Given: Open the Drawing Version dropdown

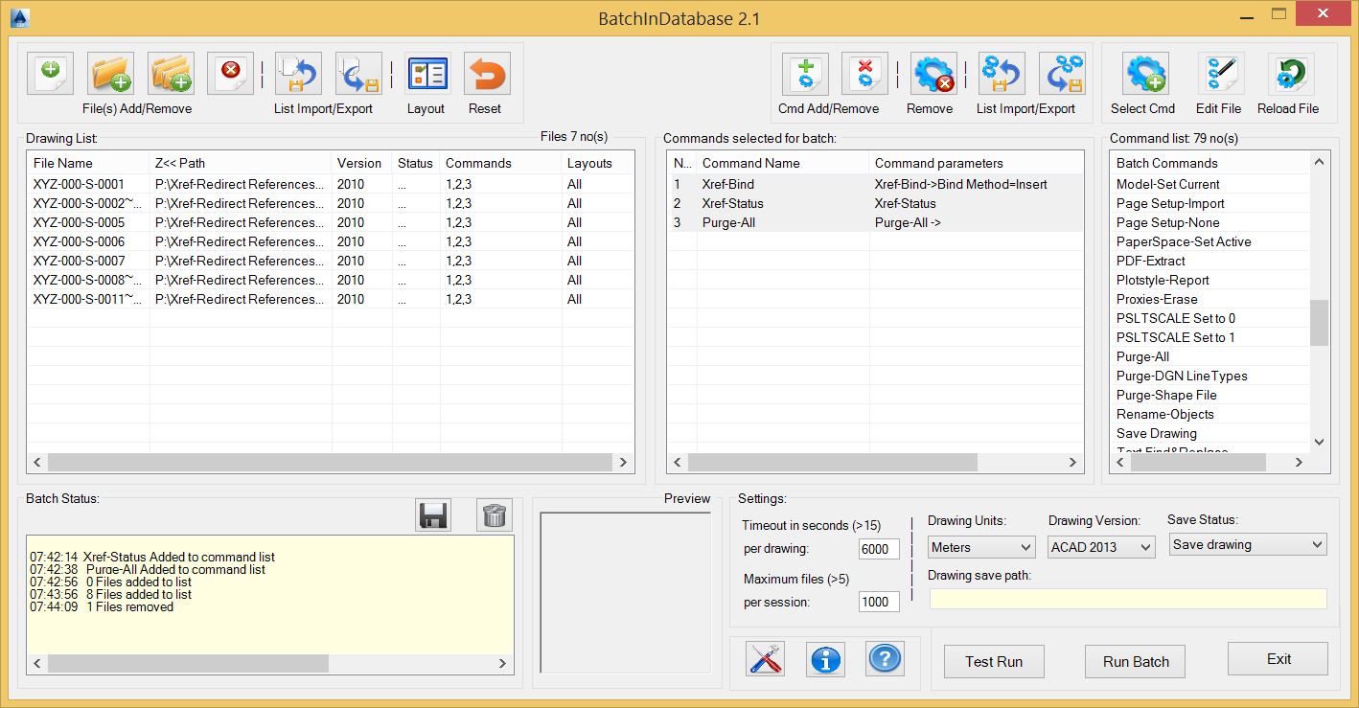Looking at the screenshot, I should 1100,547.
